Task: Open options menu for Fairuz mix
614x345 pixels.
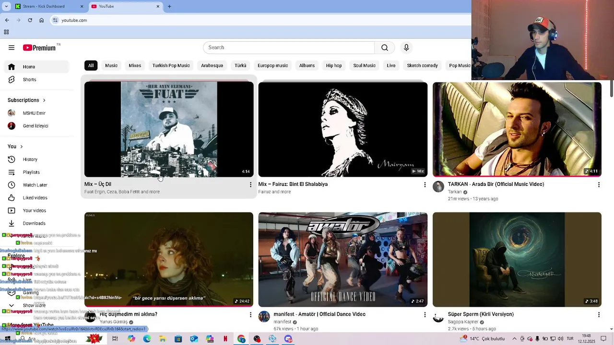Action: [x=425, y=184]
